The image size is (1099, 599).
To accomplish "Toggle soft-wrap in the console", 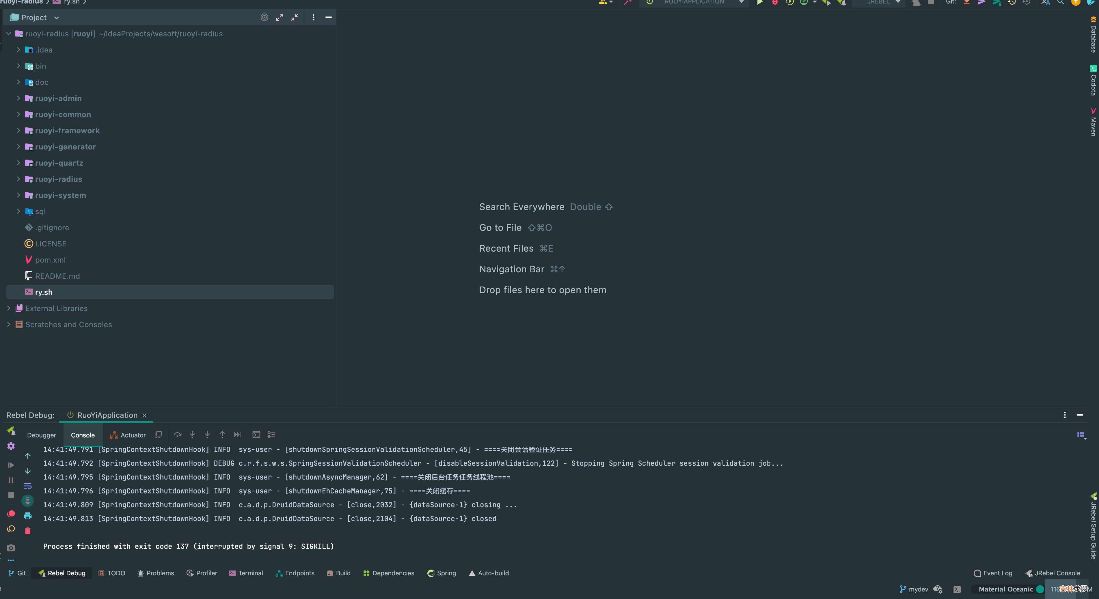I will coord(28,486).
